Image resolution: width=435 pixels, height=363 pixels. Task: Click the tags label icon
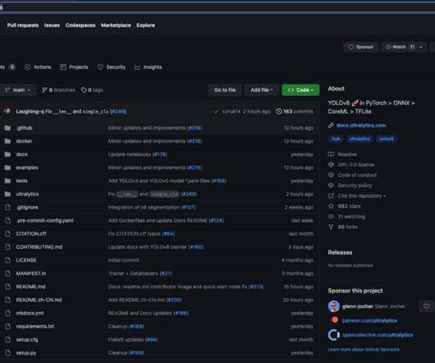(x=84, y=90)
